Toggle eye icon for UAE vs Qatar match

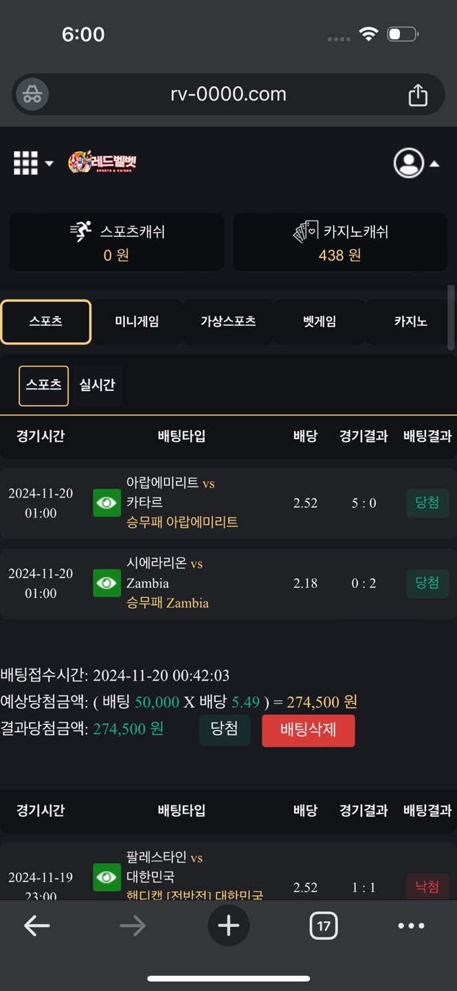click(107, 503)
